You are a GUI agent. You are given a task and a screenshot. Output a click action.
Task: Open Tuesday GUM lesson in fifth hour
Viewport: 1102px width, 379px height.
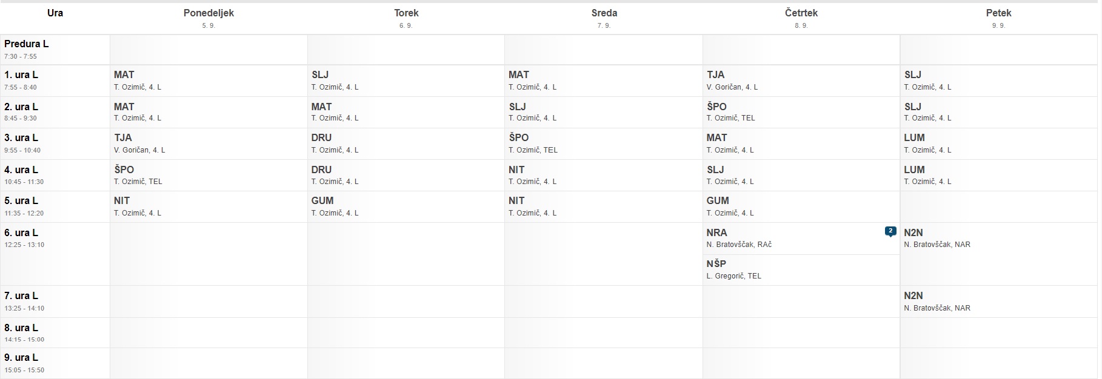406,206
